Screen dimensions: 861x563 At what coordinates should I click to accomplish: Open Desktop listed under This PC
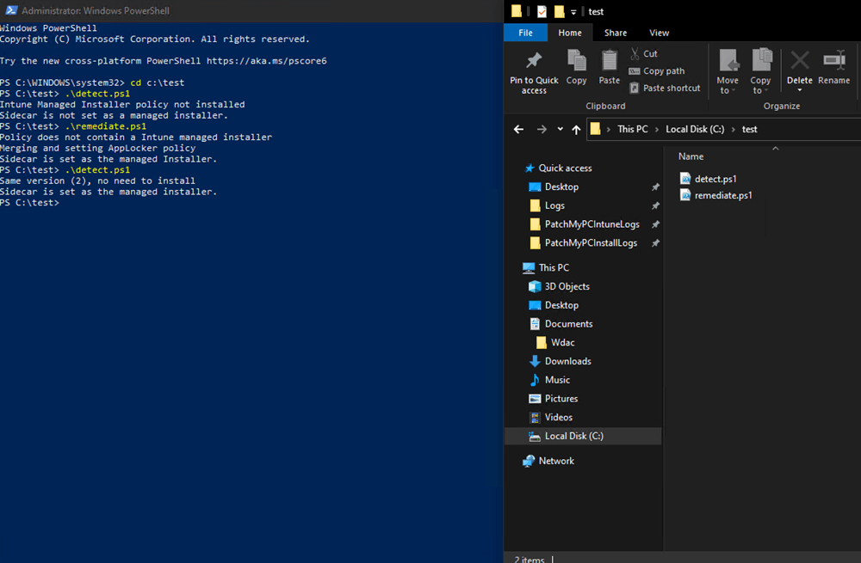coord(561,305)
